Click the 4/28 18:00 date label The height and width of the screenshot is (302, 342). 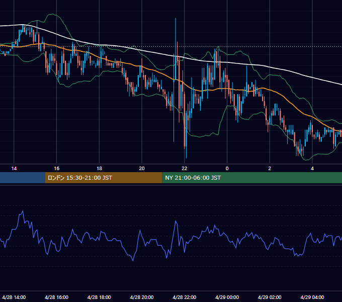coord(99,297)
